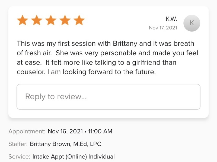Click the 11:00 AM appointment time
The width and height of the screenshot is (217, 162).
click(x=100, y=132)
